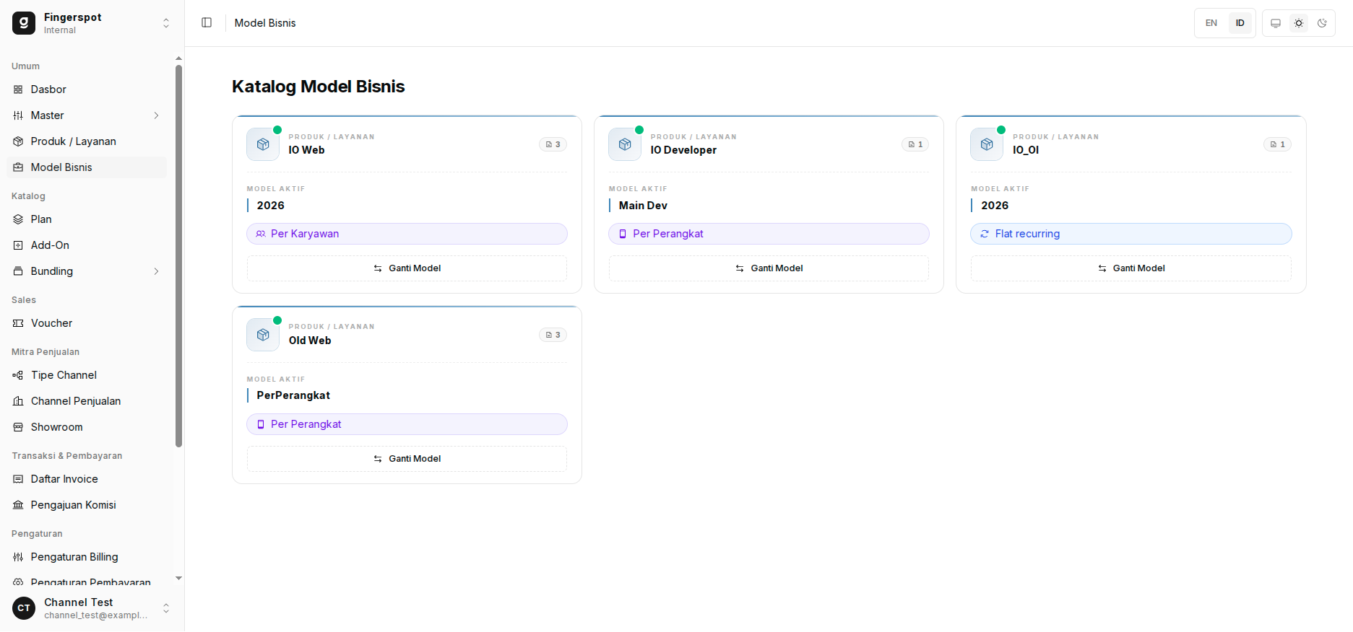This screenshot has width=1353, height=632.
Task: Click the IO Developer model count badge
Action: click(x=915, y=144)
